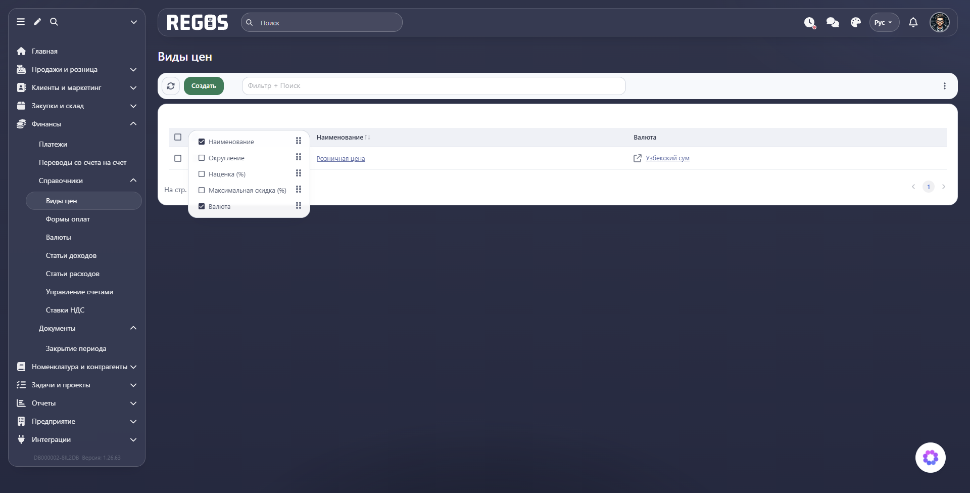970x493 pixels.
Task: Click the refresh list button
Action: (171, 86)
